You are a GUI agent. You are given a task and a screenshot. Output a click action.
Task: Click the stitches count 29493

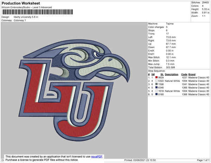[205, 2]
